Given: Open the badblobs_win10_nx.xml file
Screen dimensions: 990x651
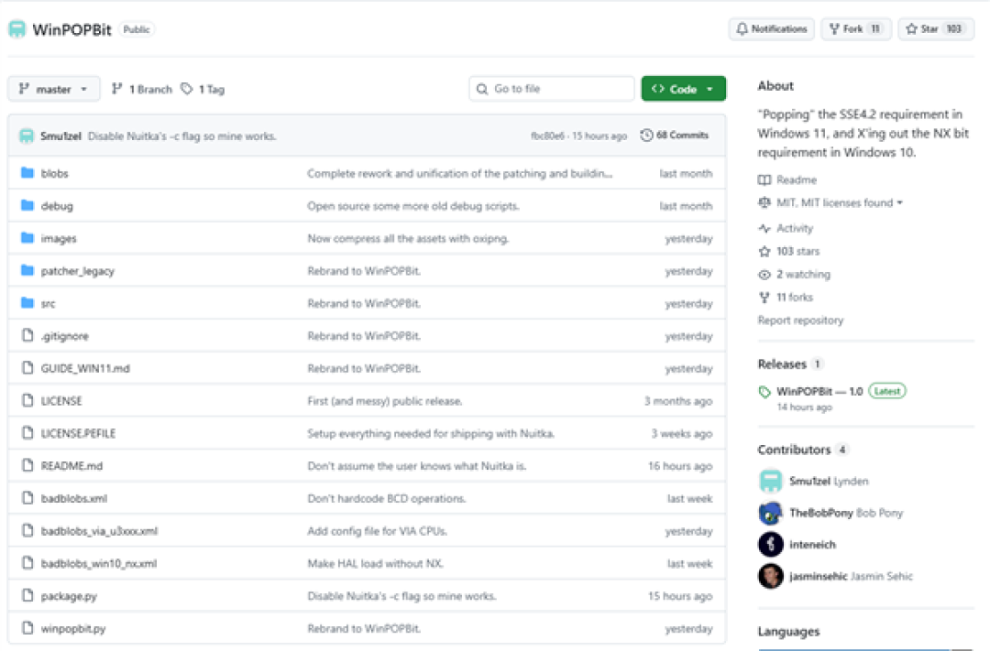Looking at the screenshot, I should [98, 563].
